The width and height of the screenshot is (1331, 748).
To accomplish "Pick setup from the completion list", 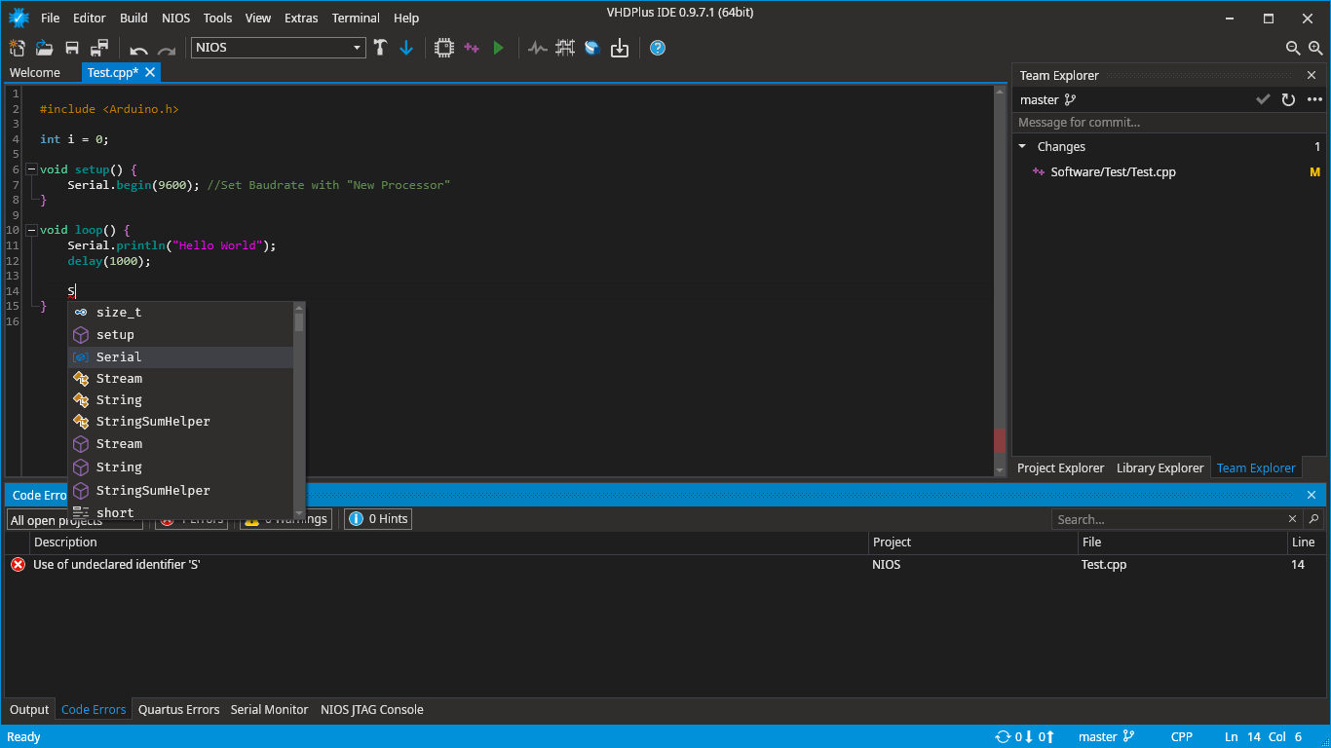I will 180,335.
